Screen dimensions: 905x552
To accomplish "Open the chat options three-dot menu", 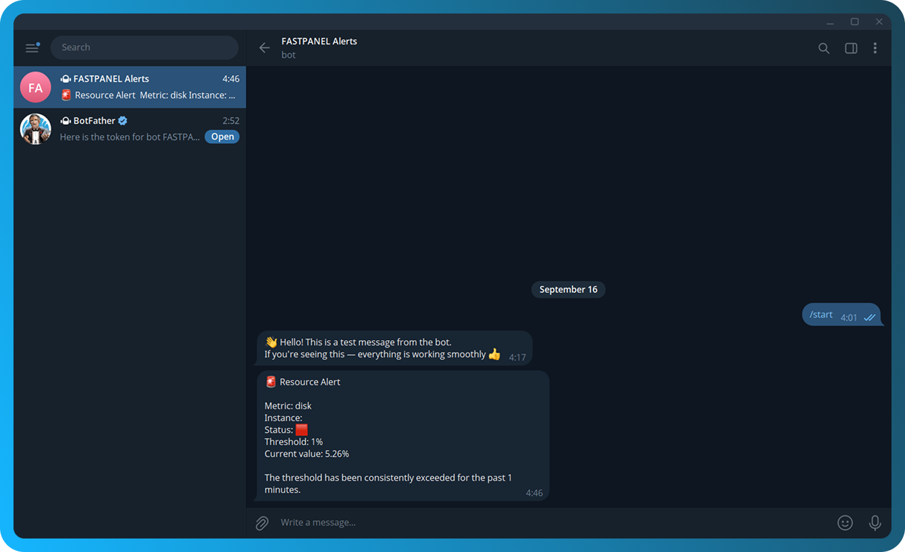I will pyautogui.click(x=875, y=48).
